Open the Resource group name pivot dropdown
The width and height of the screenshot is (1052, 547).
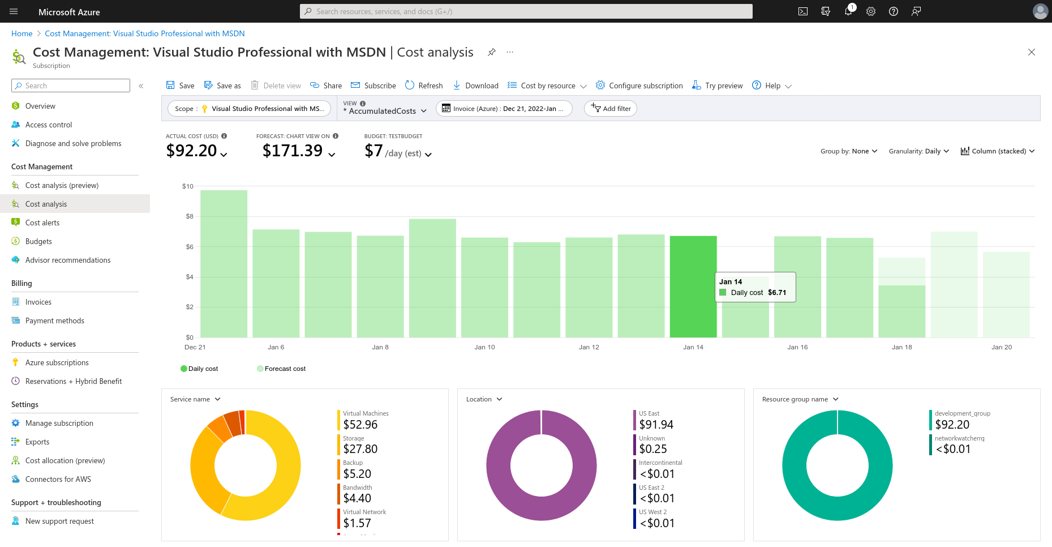pos(800,399)
